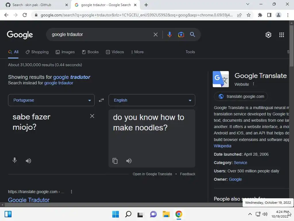Open in Google Translate link
Viewport: 294px width, 221px height.
(152, 174)
